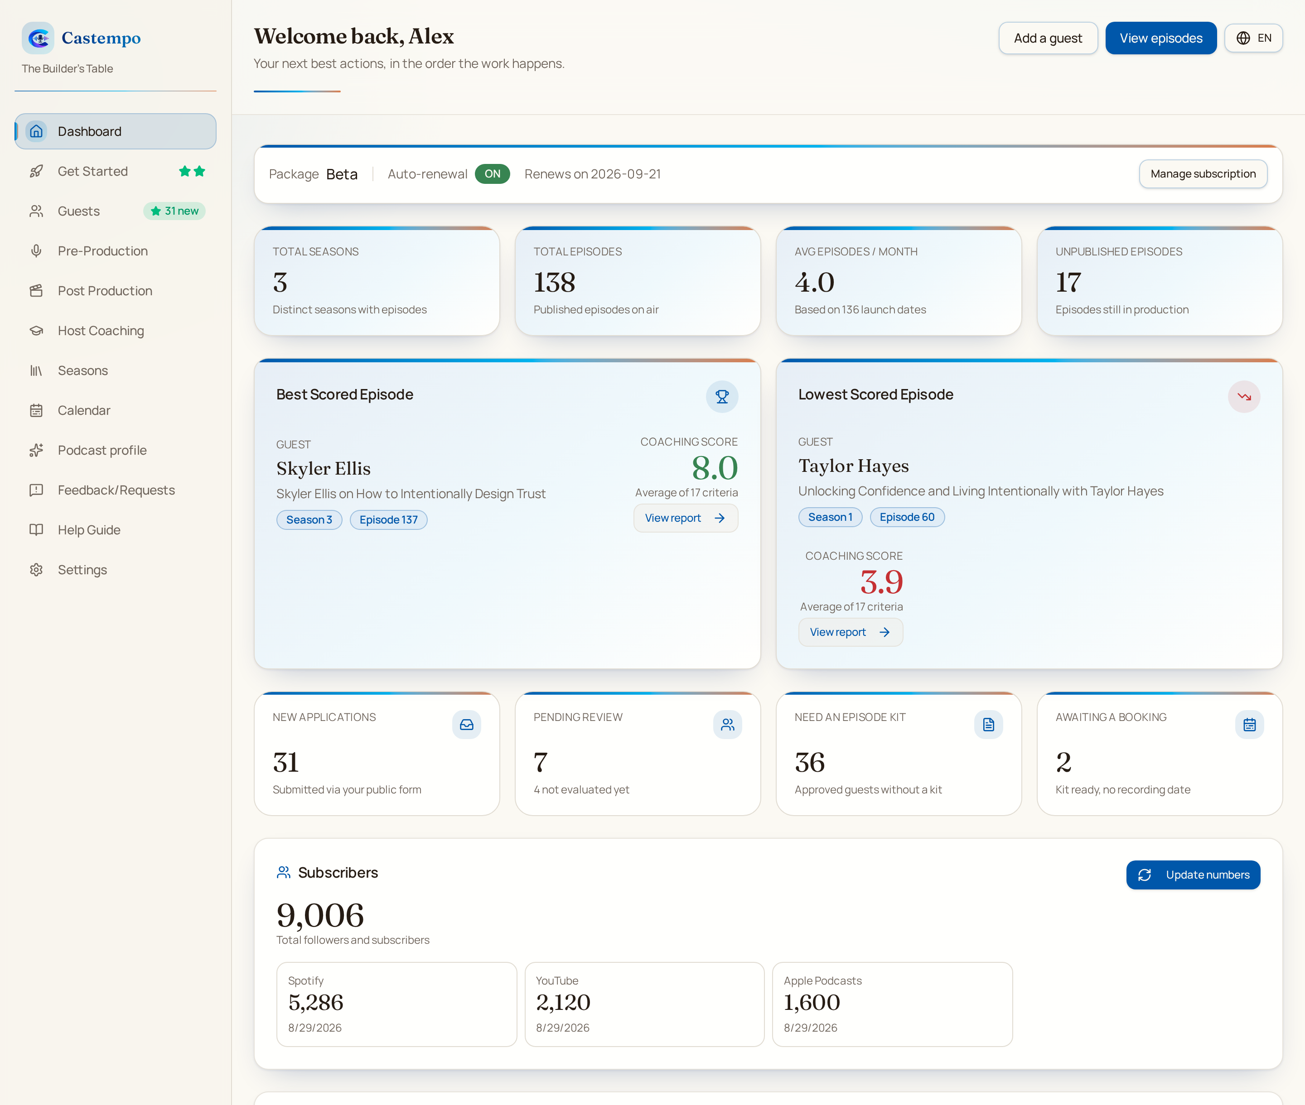View report for Taylor Hayes episode

(850, 632)
